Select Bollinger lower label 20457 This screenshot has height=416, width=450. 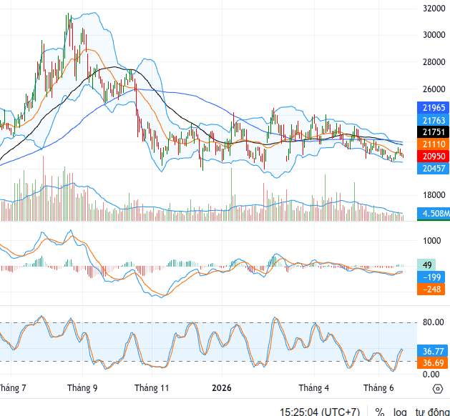433,168
